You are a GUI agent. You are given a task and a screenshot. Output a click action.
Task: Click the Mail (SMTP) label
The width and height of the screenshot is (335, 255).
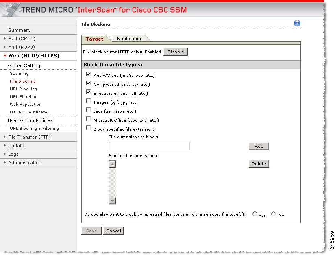tap(22, 39)
